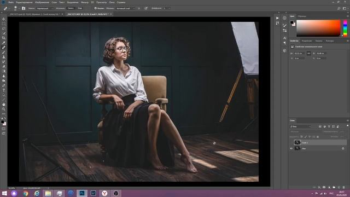Select the Blur tool

4,76
